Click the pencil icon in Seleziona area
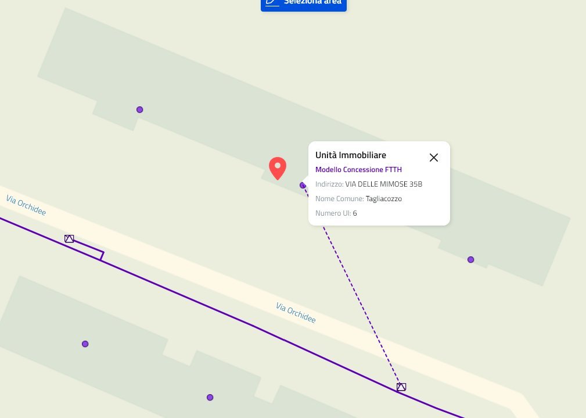586x418 pixels. pyautogui.click(x=272, y=2)
